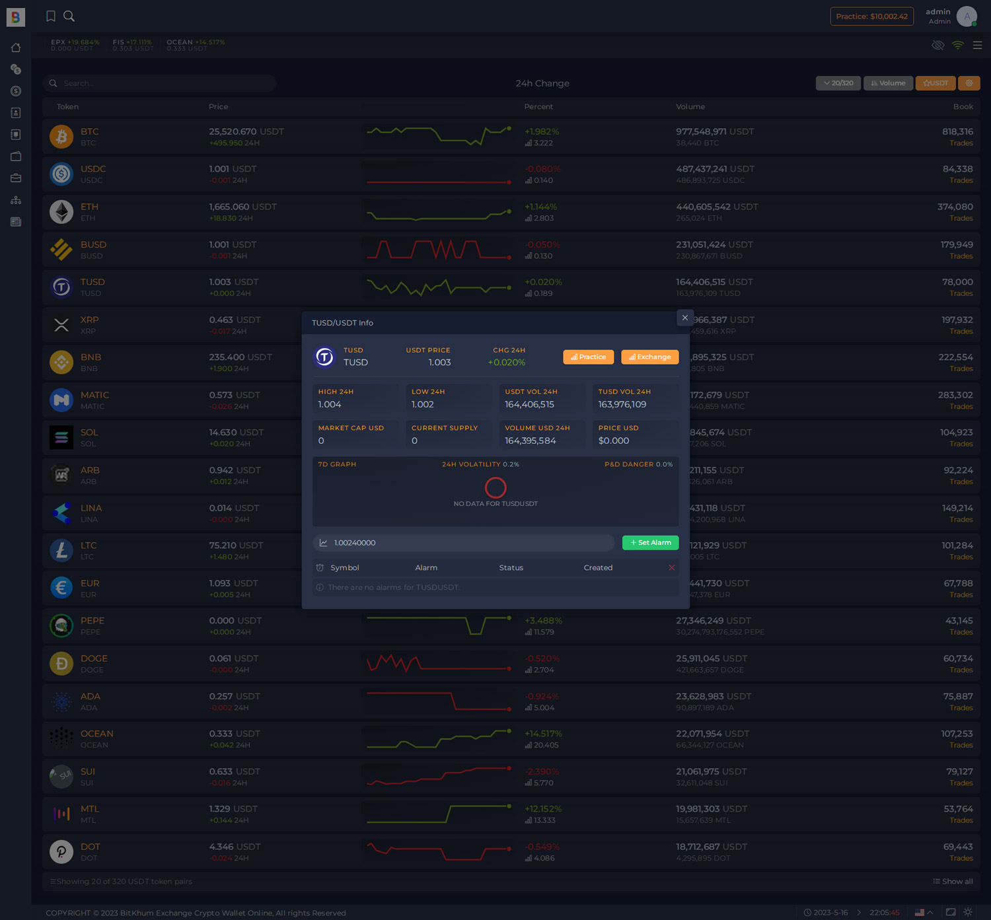This screenshot has height=920, width=991.
Task: Sort by the Percent column header
Action: (538, 107)
